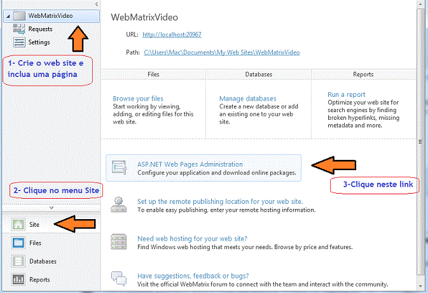428x293 pixels.
Task: Click Need web hosting for your web site link
Action: click(x=192, y=239)
